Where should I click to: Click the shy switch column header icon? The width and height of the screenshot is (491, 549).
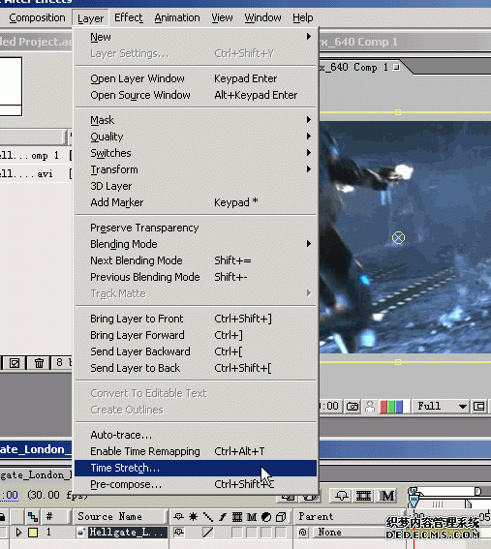[178, 516]
